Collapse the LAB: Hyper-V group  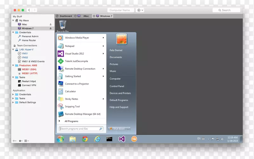tap(13, 50)
